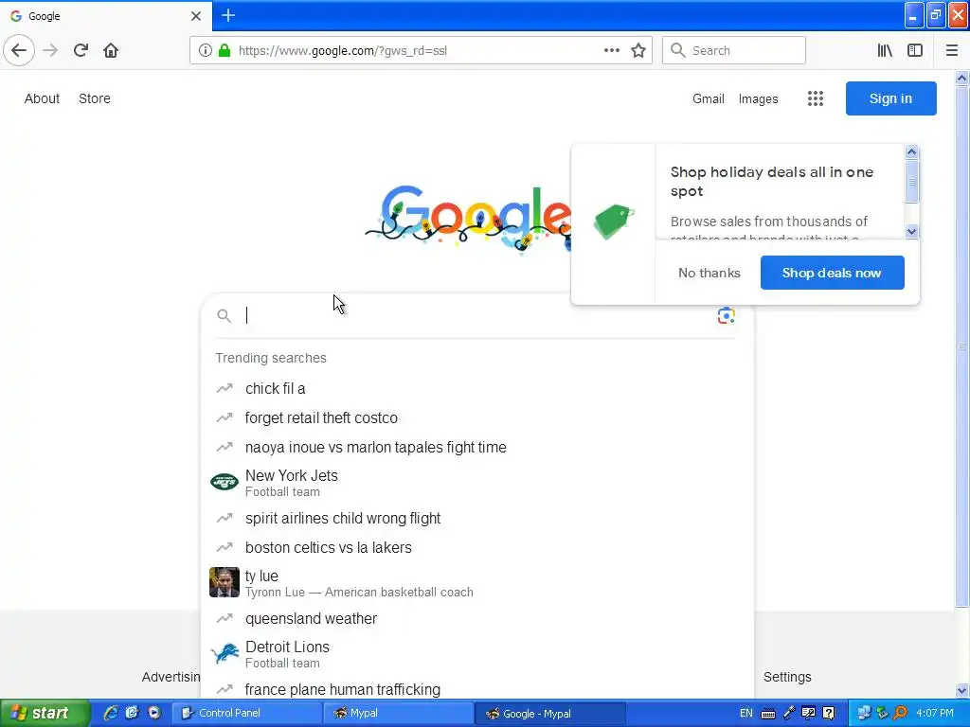Click the EN language indicator
The height and width of the screenshot is (727, 970).
[x=746, y=714]
